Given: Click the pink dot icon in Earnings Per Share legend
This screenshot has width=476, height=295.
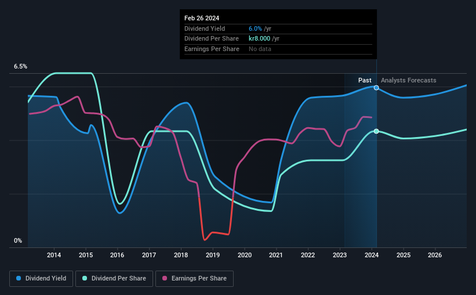Looking at the screenshot, I should coord(165,278).
